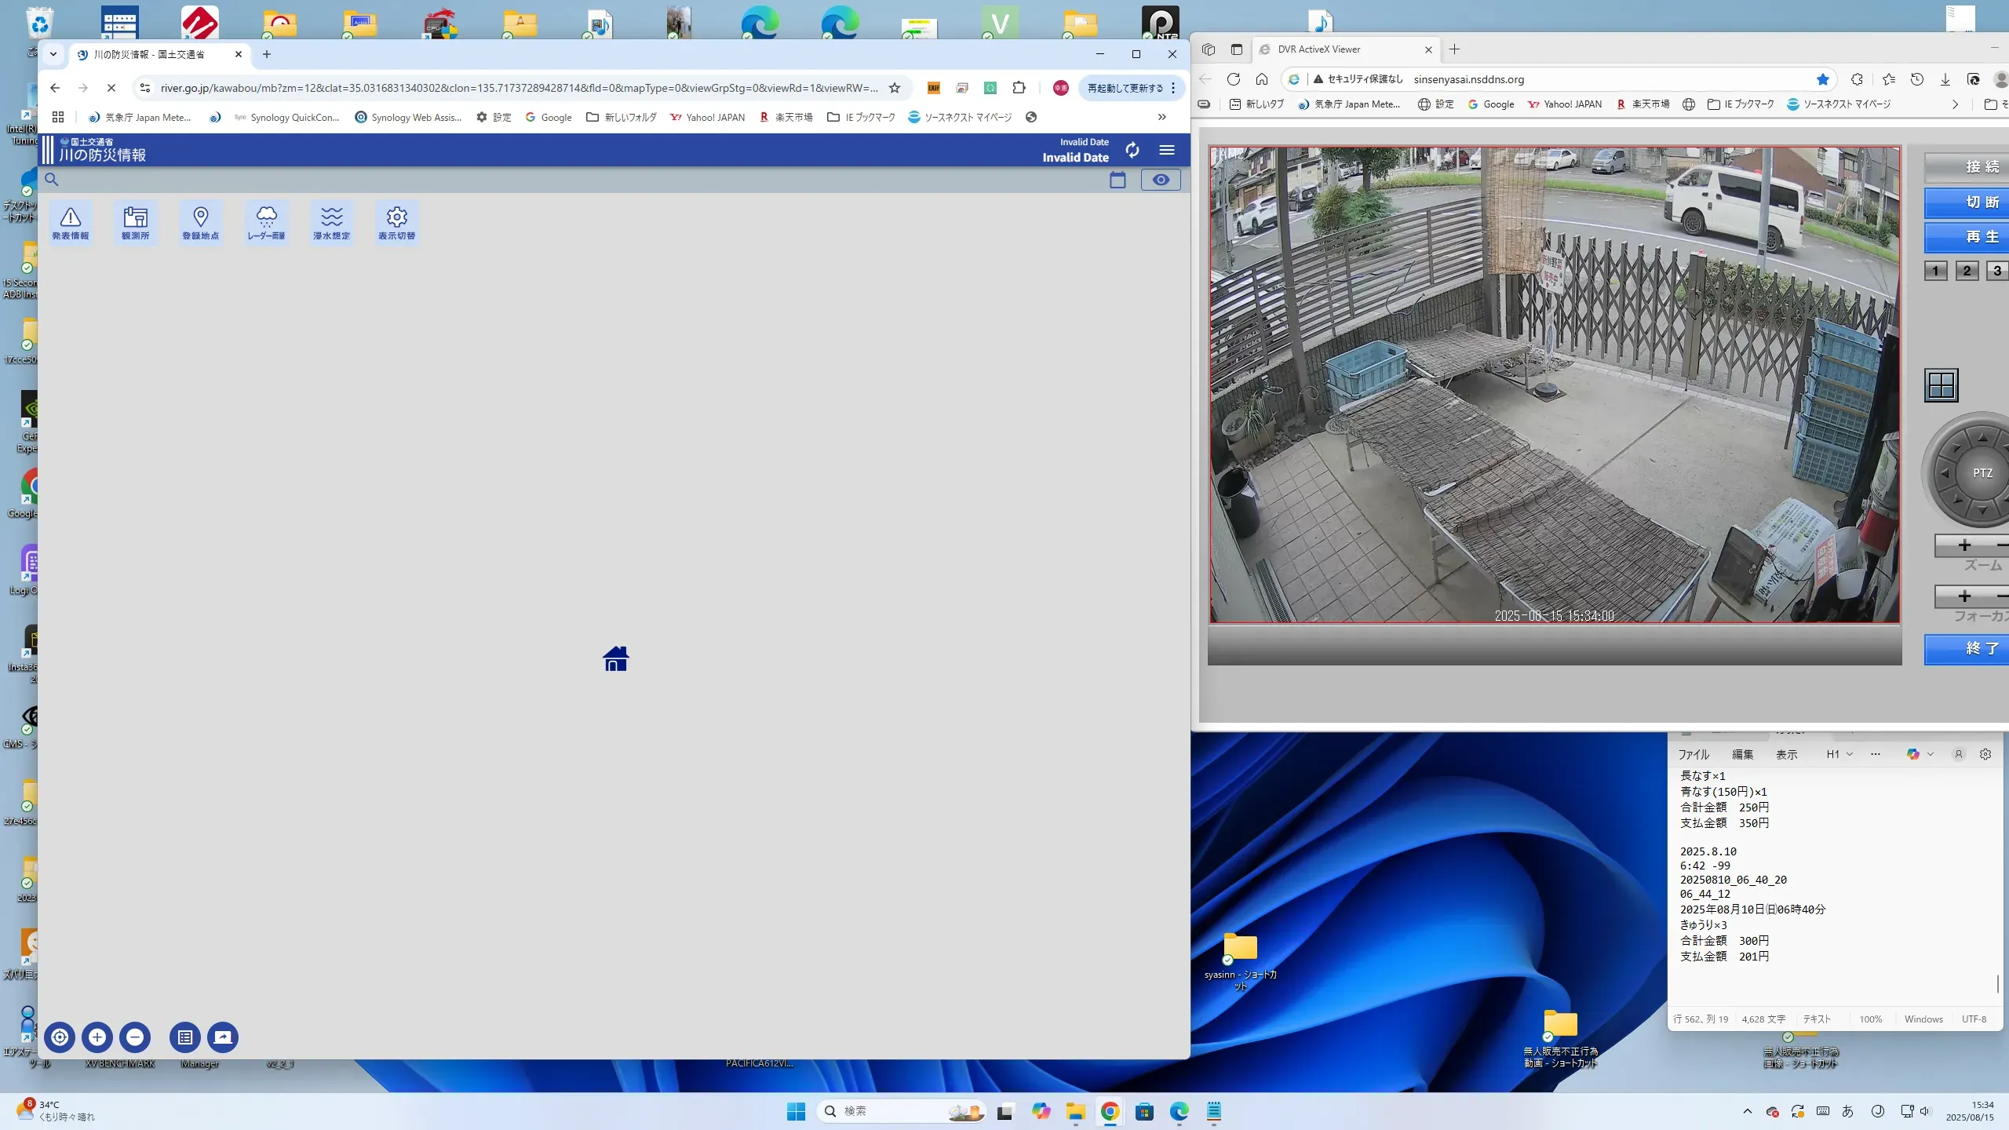2009x1130 pixels.
Task: Click the 再起動して更新する update button
Action: (x=1125, y=88)
